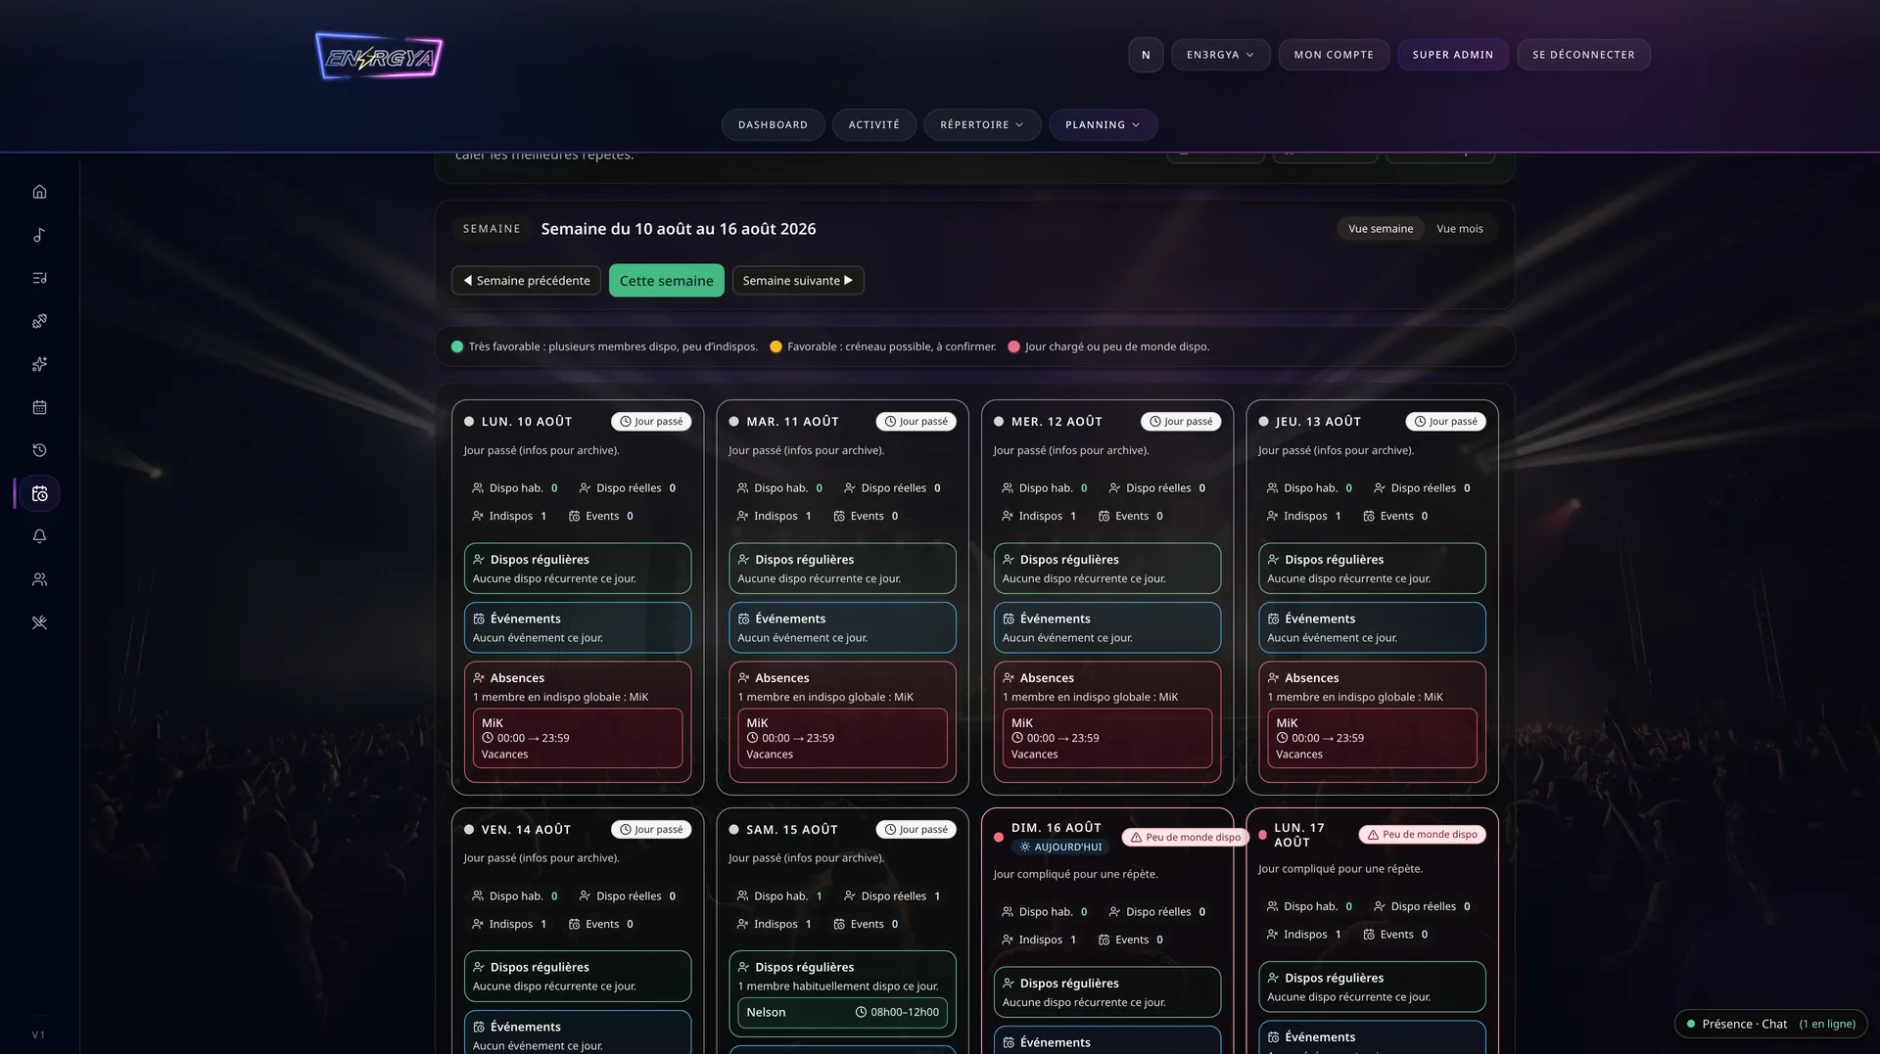Viewport: 1880px width, 1054px height.
Task: Click the Cette semaine button
Action: (666, 281)
